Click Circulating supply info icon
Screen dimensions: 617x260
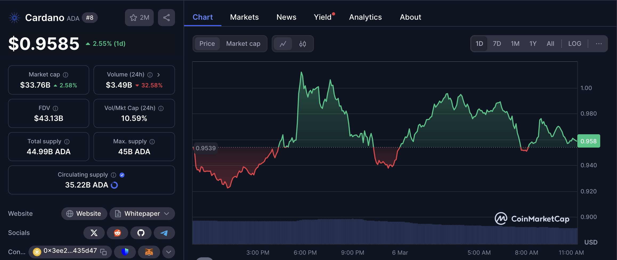pos(113,175)
